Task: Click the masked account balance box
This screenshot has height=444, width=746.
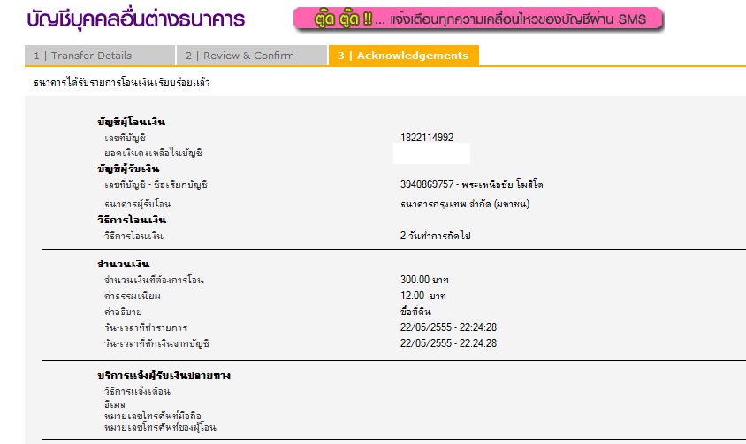Action: click(x=431, y=154)
